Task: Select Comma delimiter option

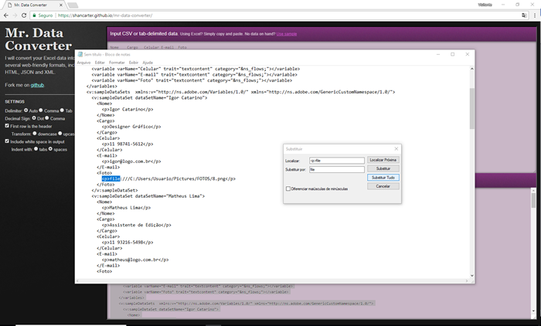Action: tap(41, 110)
